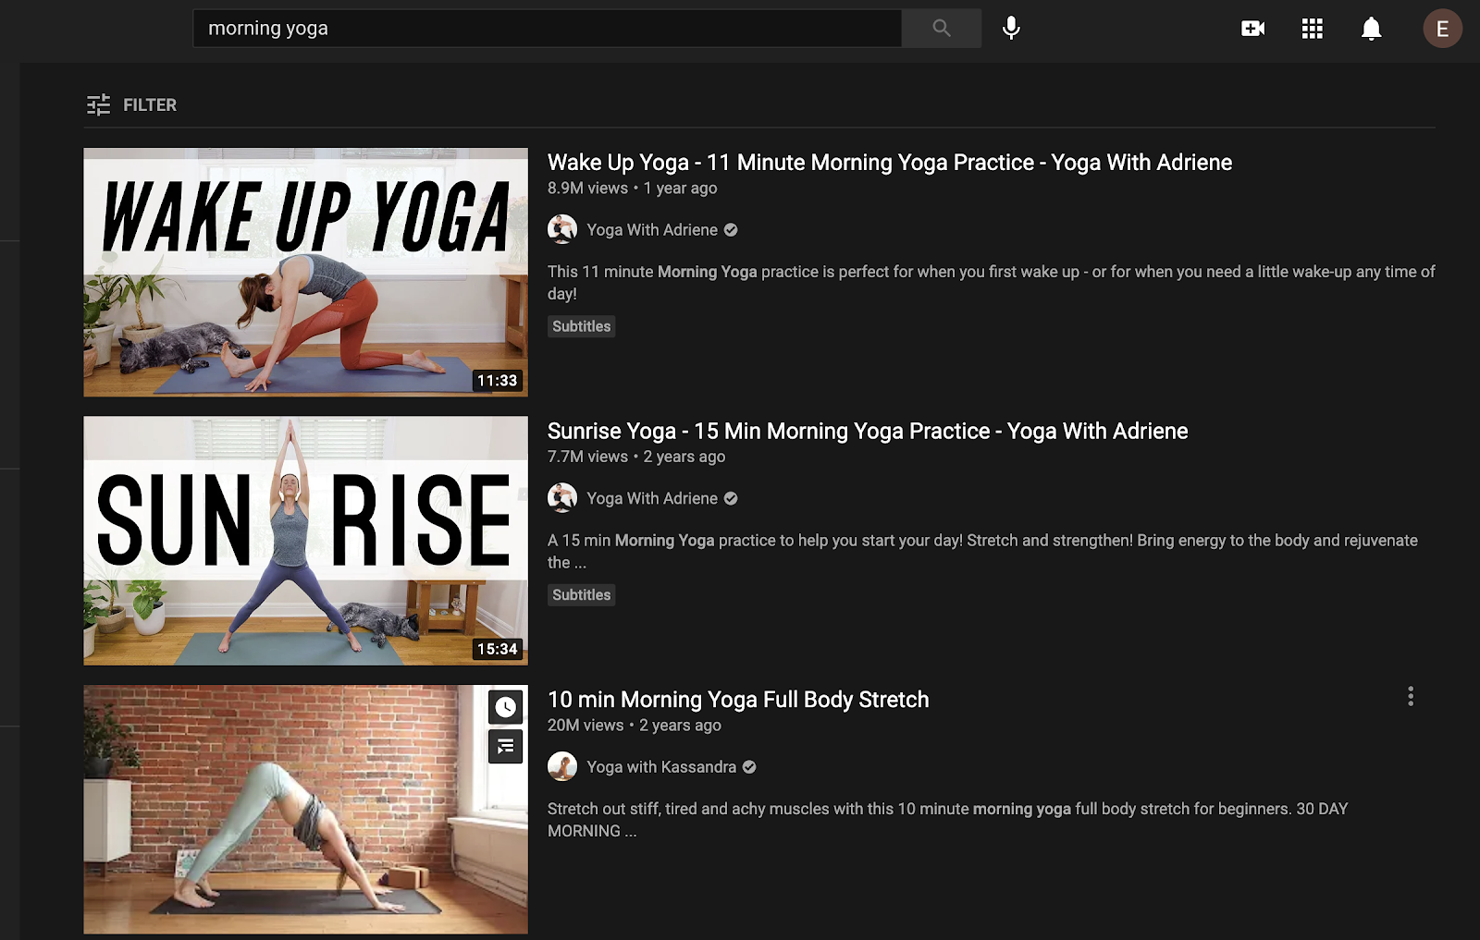This screenshot has width=1480, height=940.
Task: Open the account avatar labeled E
Action: tap(1442, 29)
